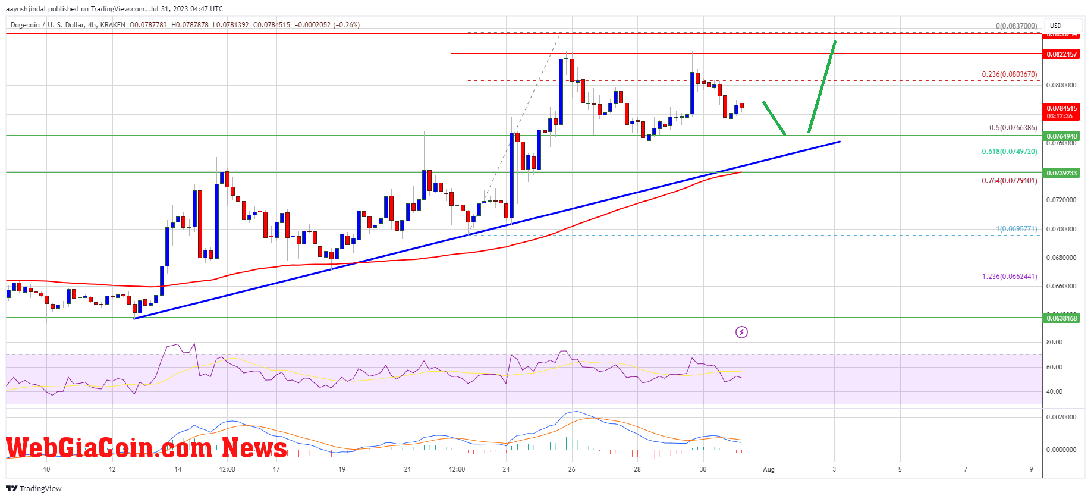The height and width of the screenshot is (499, 1091).
Task: Click the purple lightning event marker icon
Action: point(741,332)
